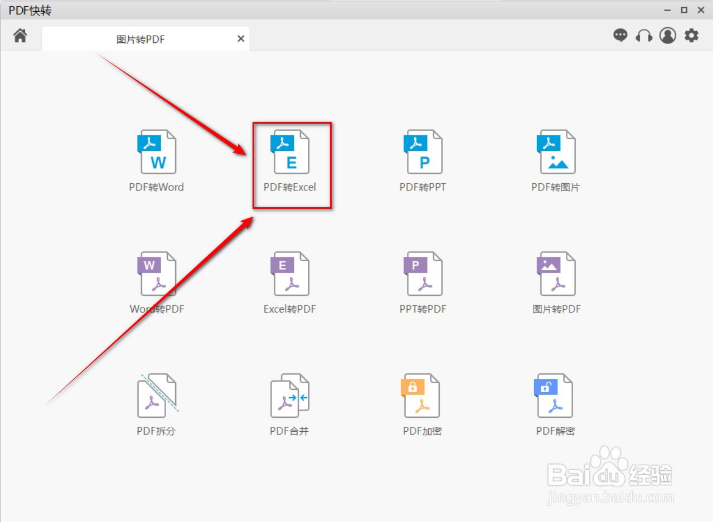Open the PDF转图片 conversion tool icon

(x=556, y=152)
